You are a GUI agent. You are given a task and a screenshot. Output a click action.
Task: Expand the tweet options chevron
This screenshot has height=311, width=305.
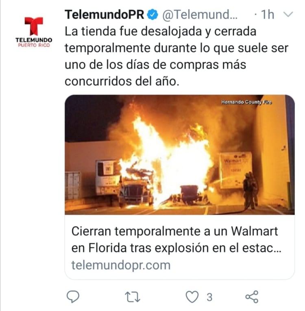[x=288, y=14]
